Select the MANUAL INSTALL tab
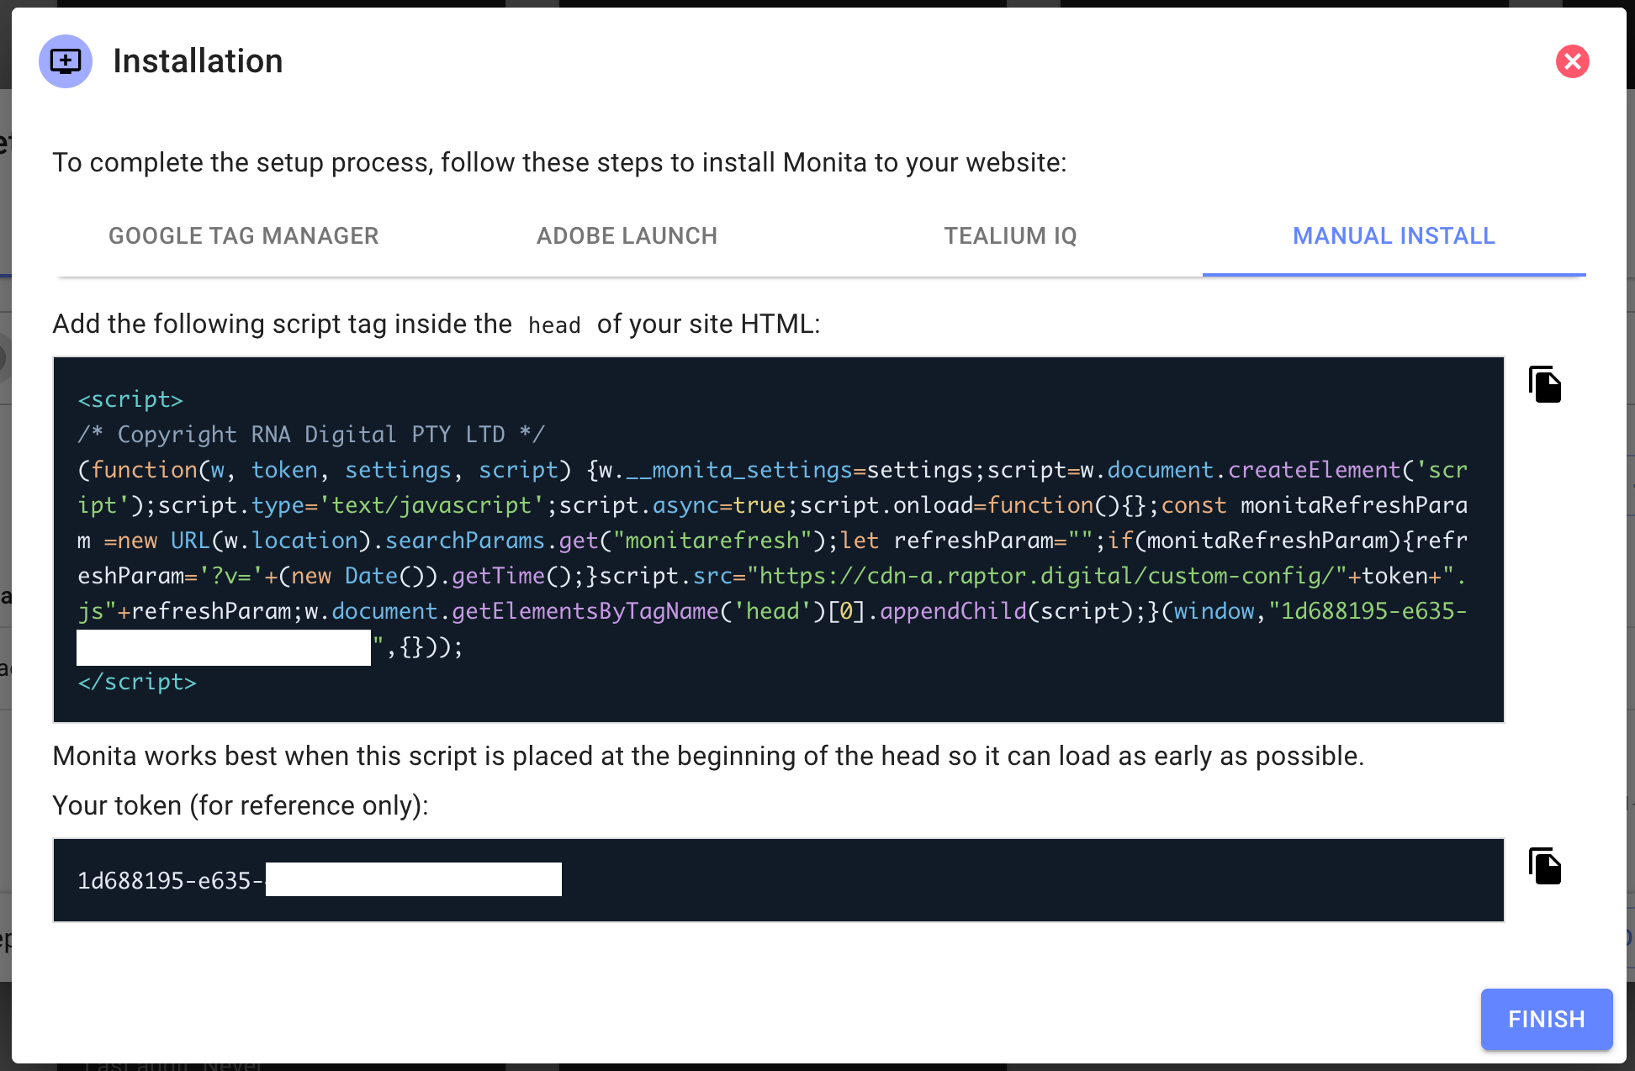The width and height of the screenshot is (1635, 1071). (1394, 236)
